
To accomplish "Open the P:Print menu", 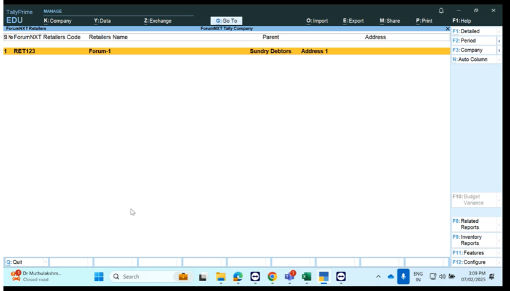I will pyautogui.click(x=424, y=21).
